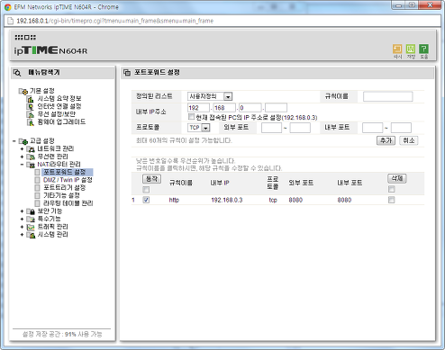Click the 동작 button above the rule list
Viewport: 445px width, 350px height.
tap(151, 179)
